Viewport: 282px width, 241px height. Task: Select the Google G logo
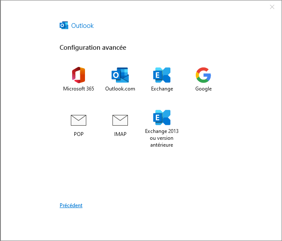point(203,75)
